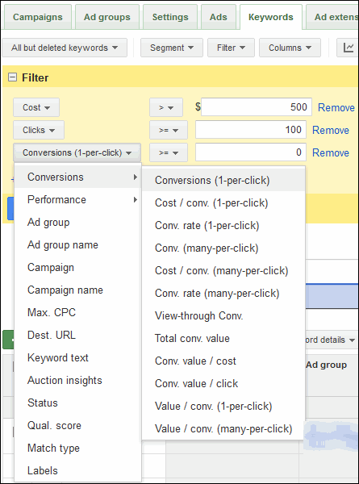Click the Clicks value input field
This screenshot has height=484, width=359.
(x=251, y=130)
